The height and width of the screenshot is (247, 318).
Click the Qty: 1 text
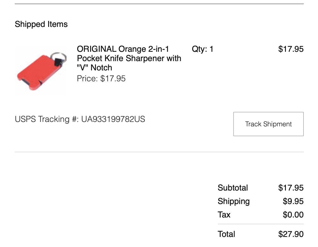tap(203, 49)
